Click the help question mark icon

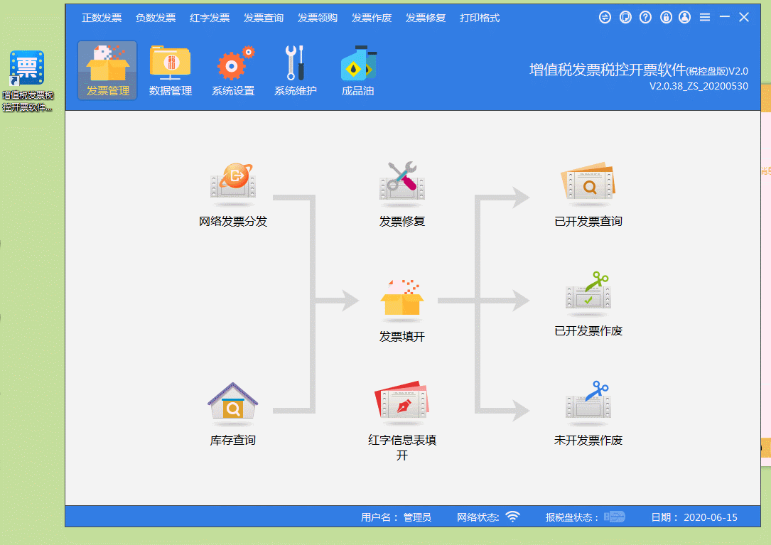(x=645, y=17)
